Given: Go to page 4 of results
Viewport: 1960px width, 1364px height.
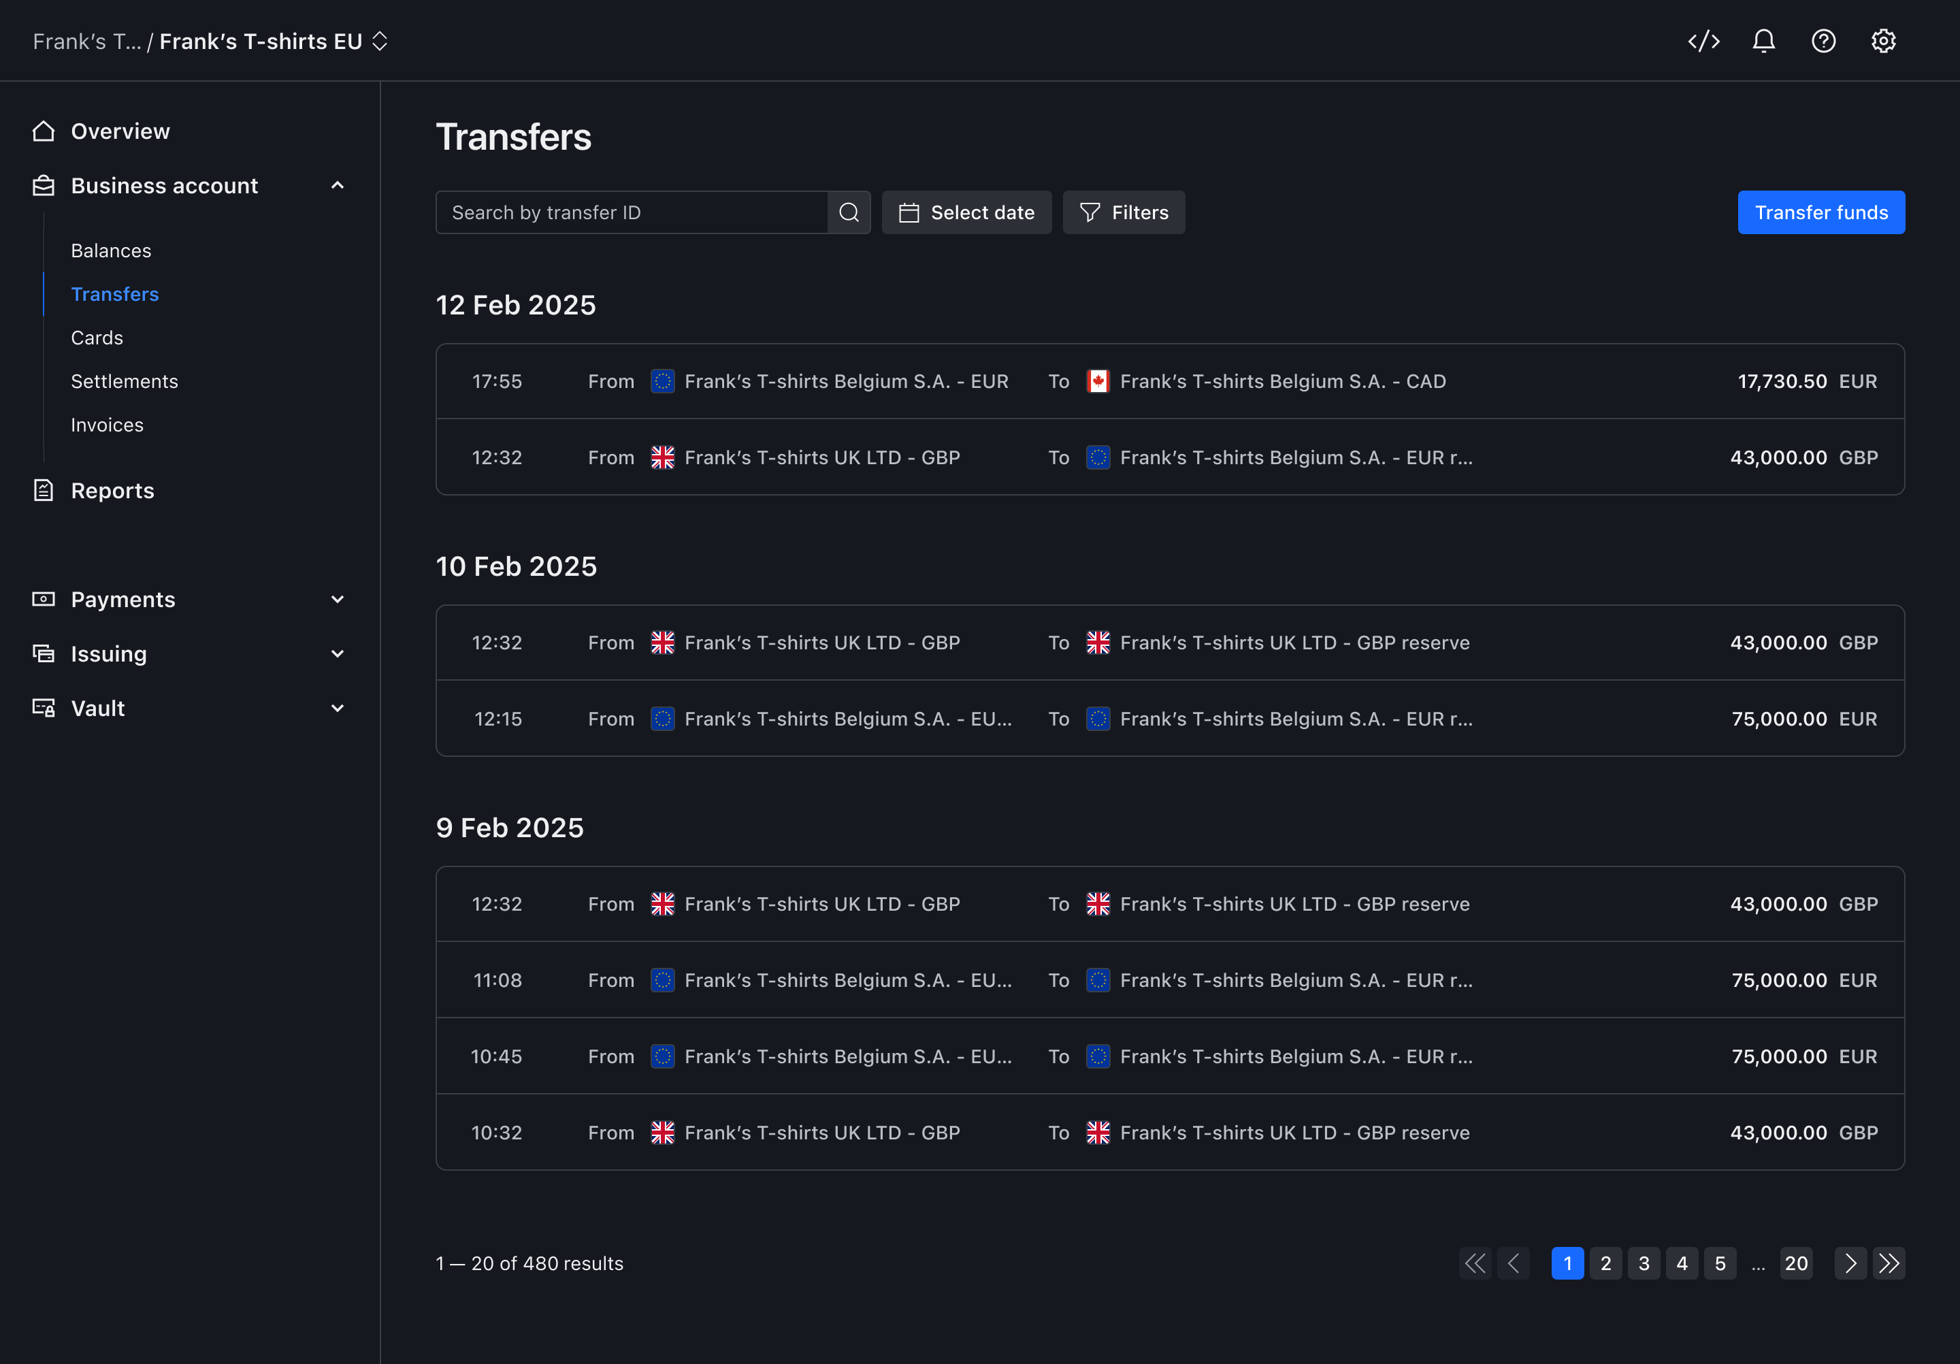Looking at the screenshot, I should click(x=1682, y=1263).
